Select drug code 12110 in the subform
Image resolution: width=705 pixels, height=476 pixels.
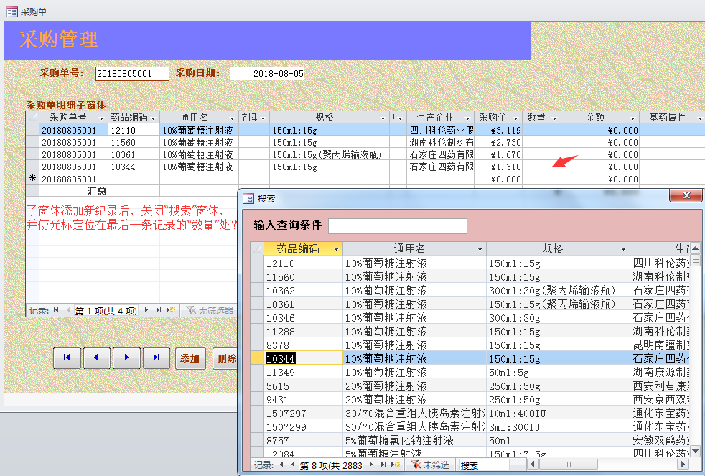[134, 131]
